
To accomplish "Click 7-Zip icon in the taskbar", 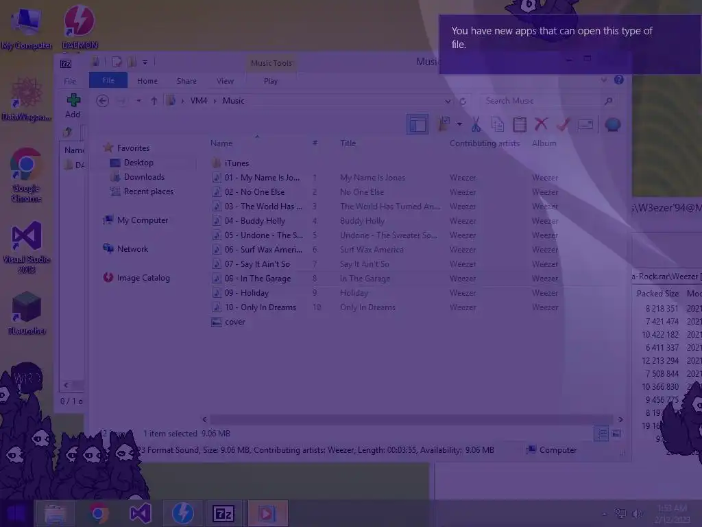I will pos(223,513).
